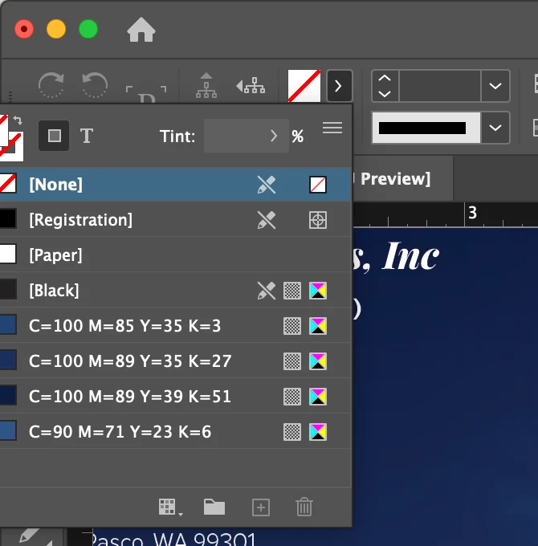
Task: Click non-editable pencil icon on [Black] row
Action: (x=267, y=291)
